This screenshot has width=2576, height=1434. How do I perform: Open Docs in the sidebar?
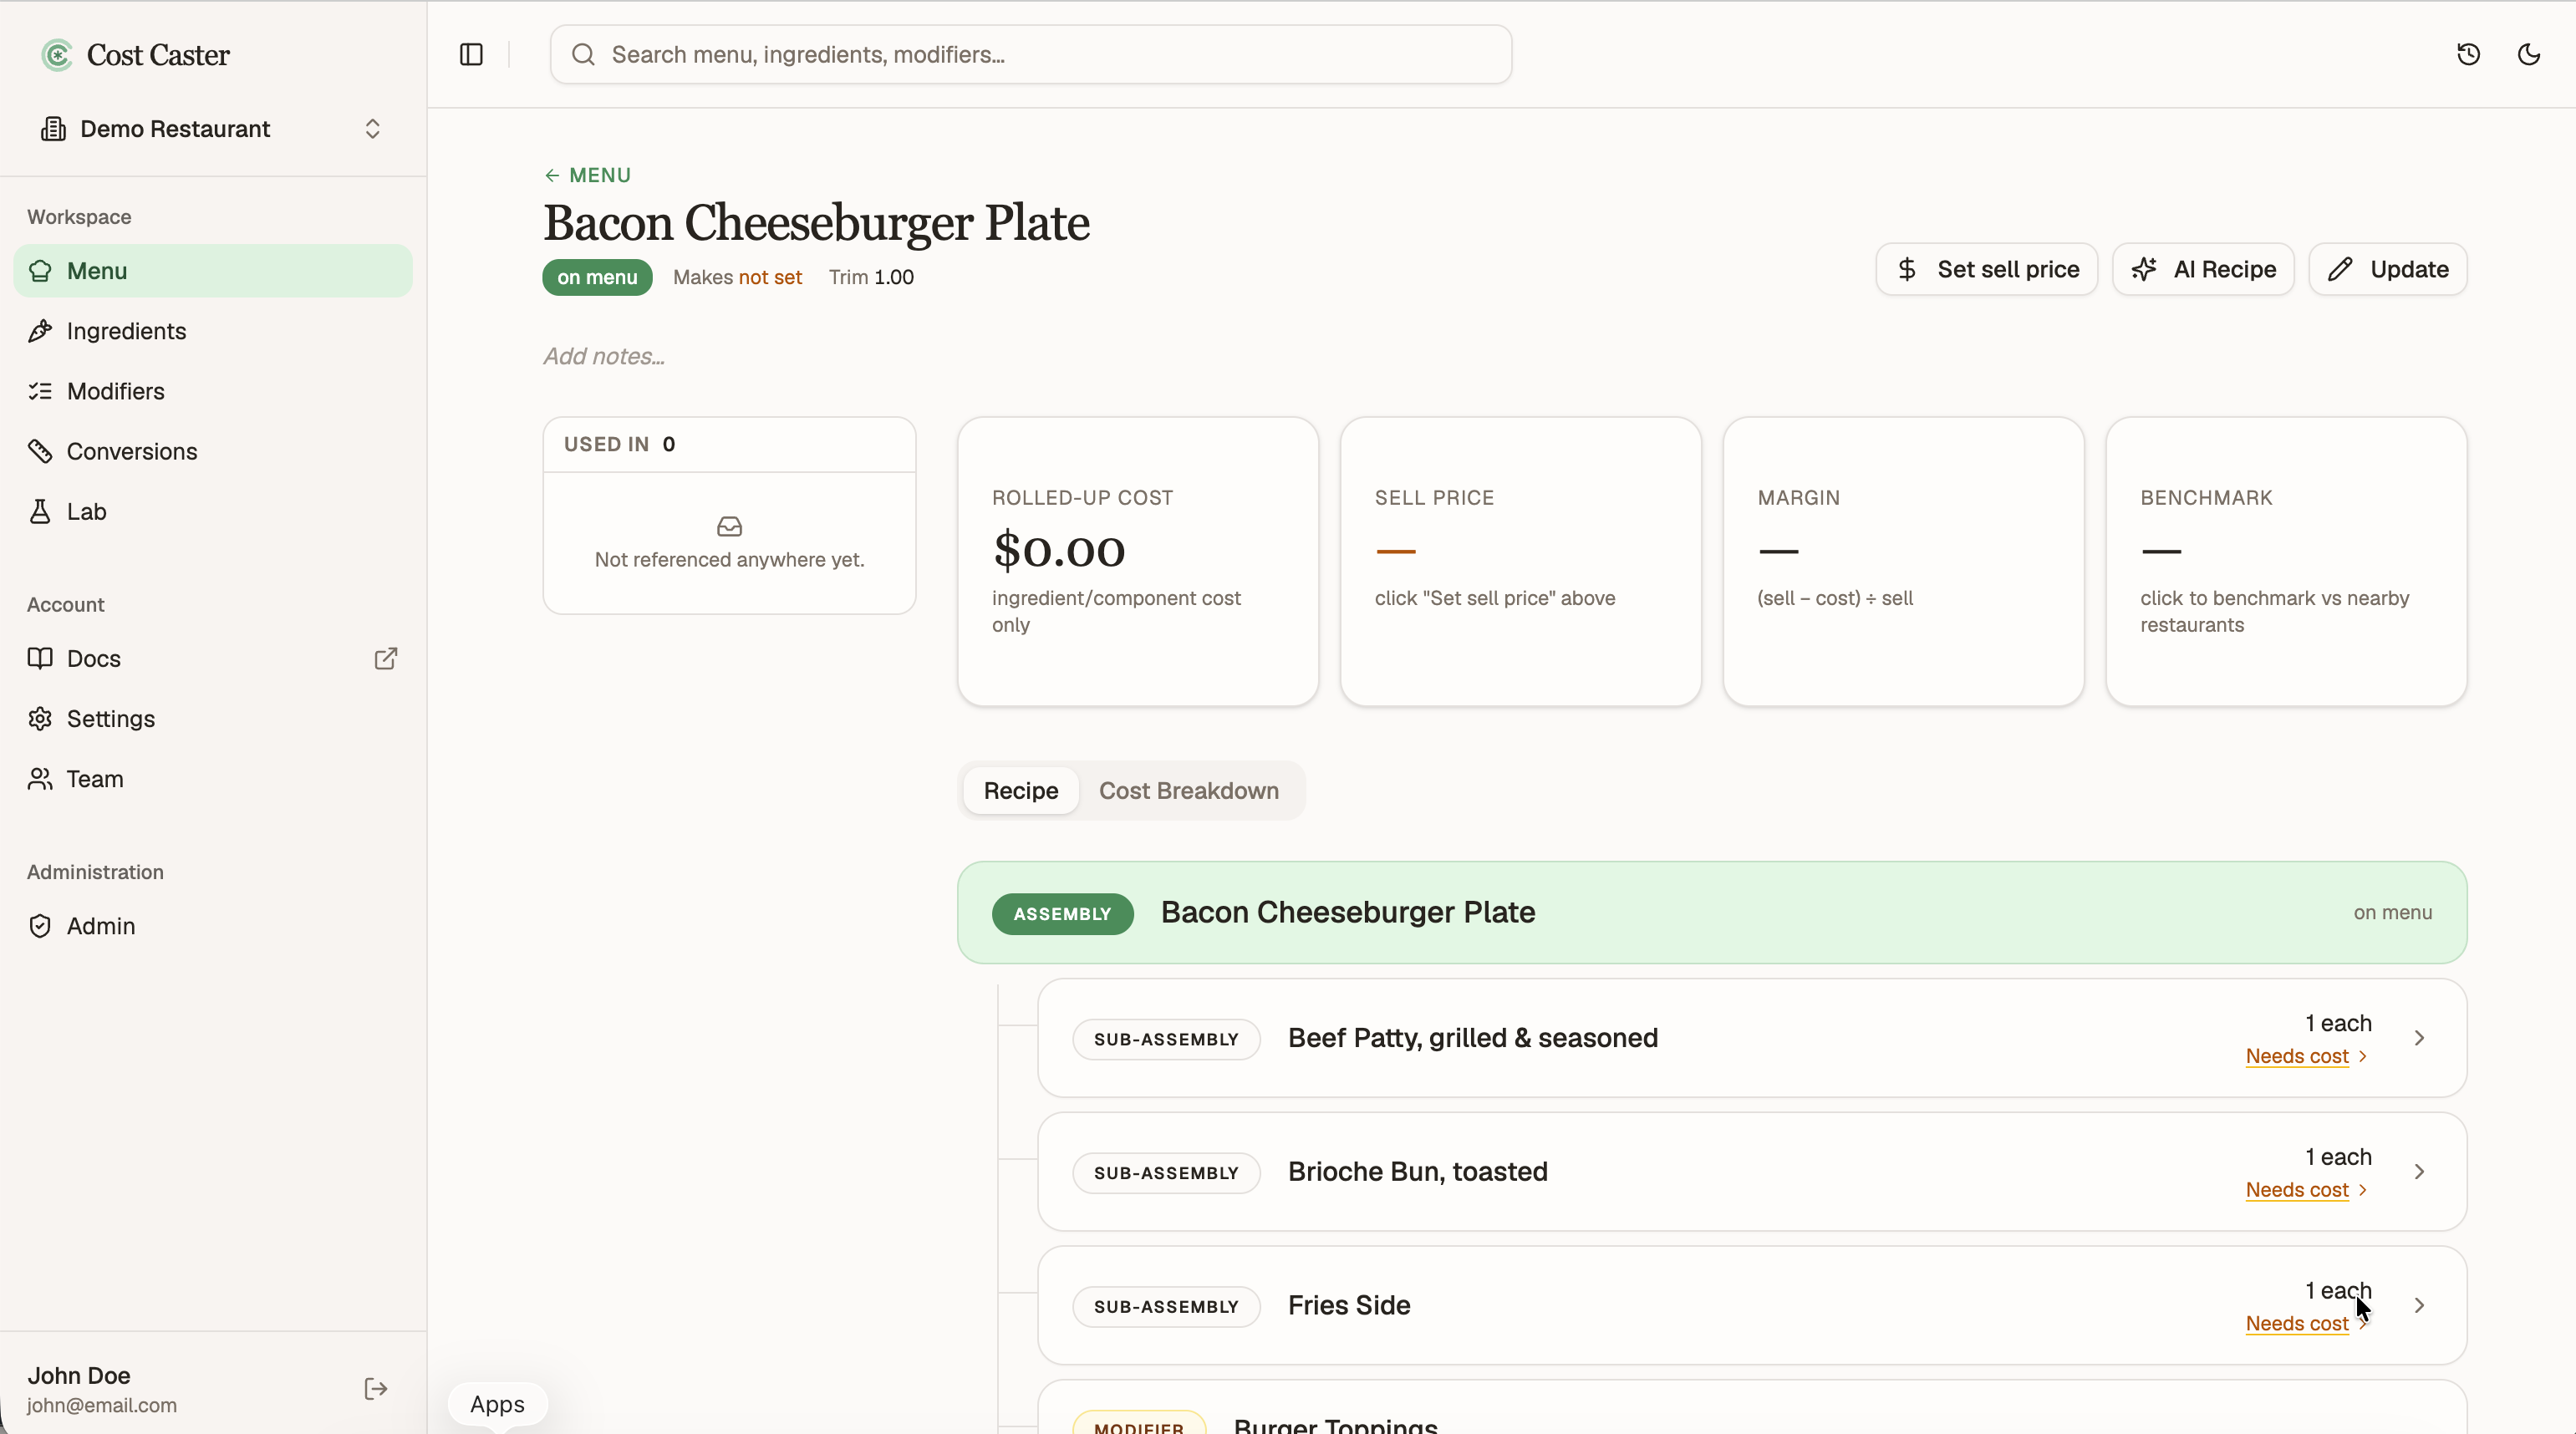click(x=213, y=659)
